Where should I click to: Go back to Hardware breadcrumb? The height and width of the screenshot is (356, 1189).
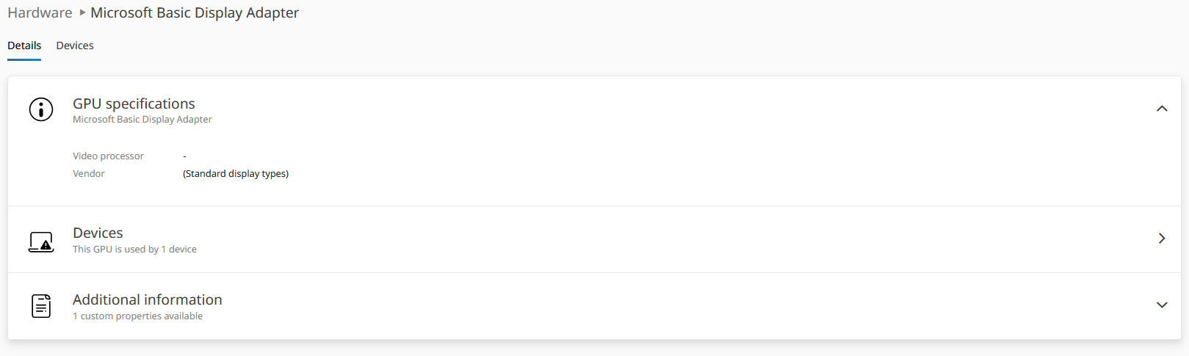coord(40,12)
